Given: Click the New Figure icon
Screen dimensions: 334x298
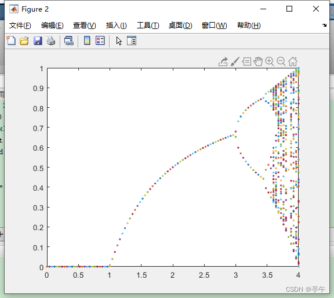Looking at the screenshot, I should pos(11,41).
